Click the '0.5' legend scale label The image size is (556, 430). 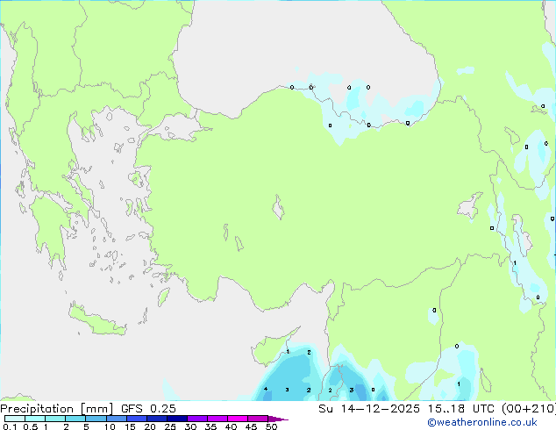tap(31, 426)
